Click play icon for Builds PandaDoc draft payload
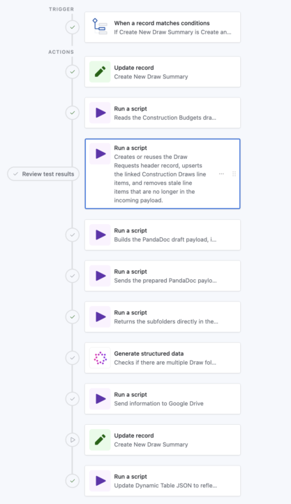Viewport: 291px width, 504px height. (100, 234)
